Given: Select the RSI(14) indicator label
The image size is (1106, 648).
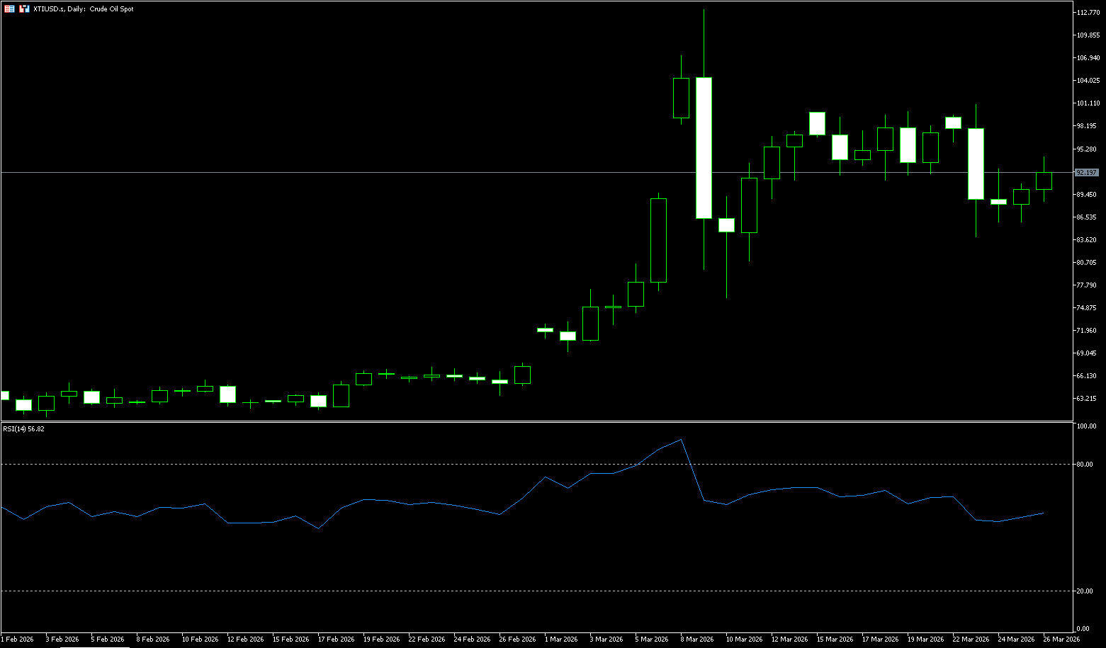Looking at the screenshot, I should pyautogui.click(x=23, y=429).
